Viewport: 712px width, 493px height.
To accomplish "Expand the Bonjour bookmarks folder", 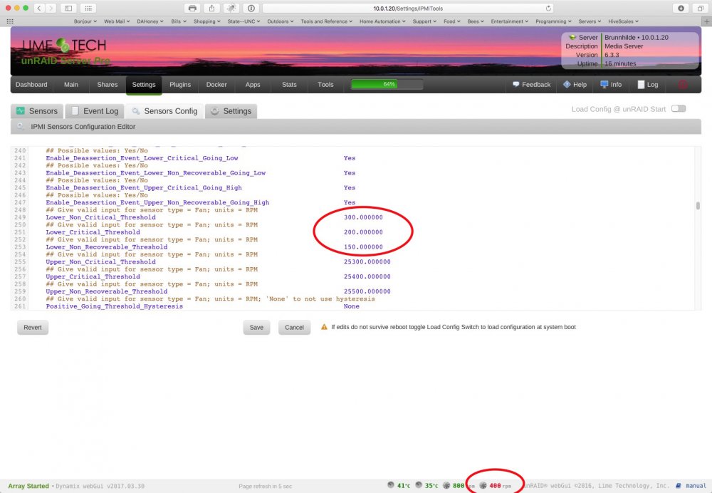I will pyautogui.click(x=85, y=21).
